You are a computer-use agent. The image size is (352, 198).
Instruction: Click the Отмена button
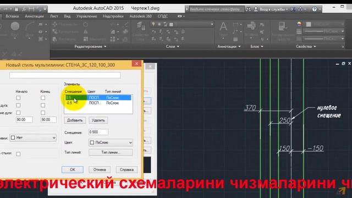(100, 169)
